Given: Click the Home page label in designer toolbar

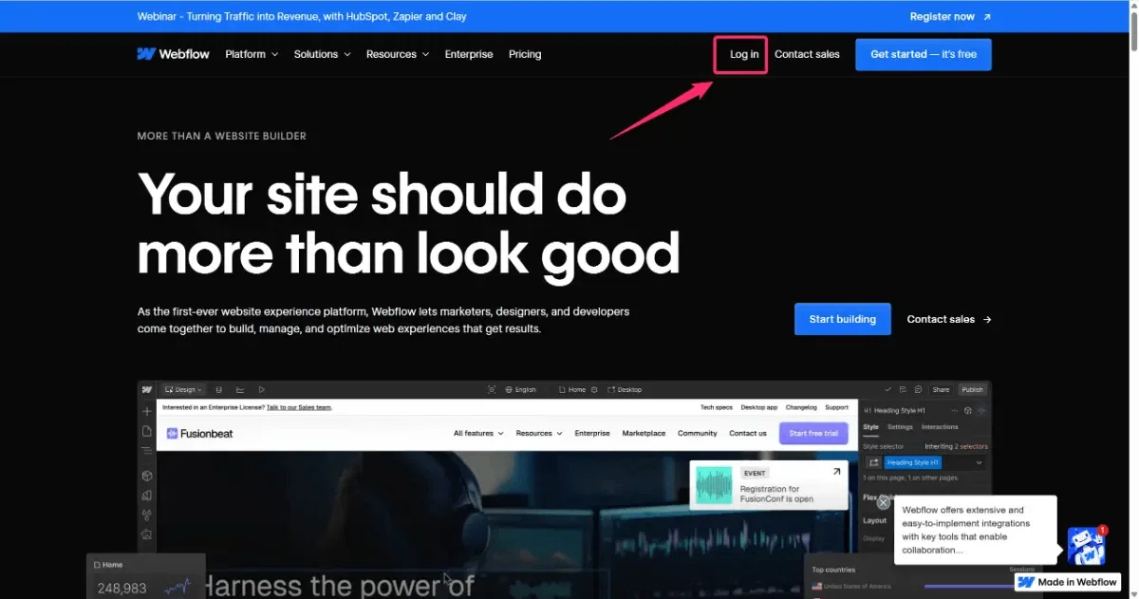Looking at the screenshot, I should pos(577,389).
